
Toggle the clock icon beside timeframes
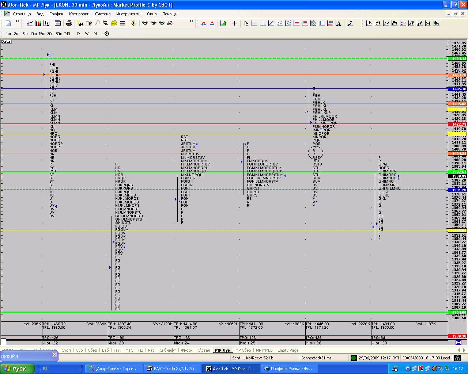[107, 34]
